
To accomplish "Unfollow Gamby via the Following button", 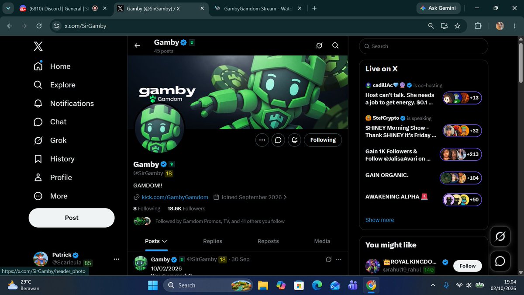I will pyautogui.click(x=323, y=140).
